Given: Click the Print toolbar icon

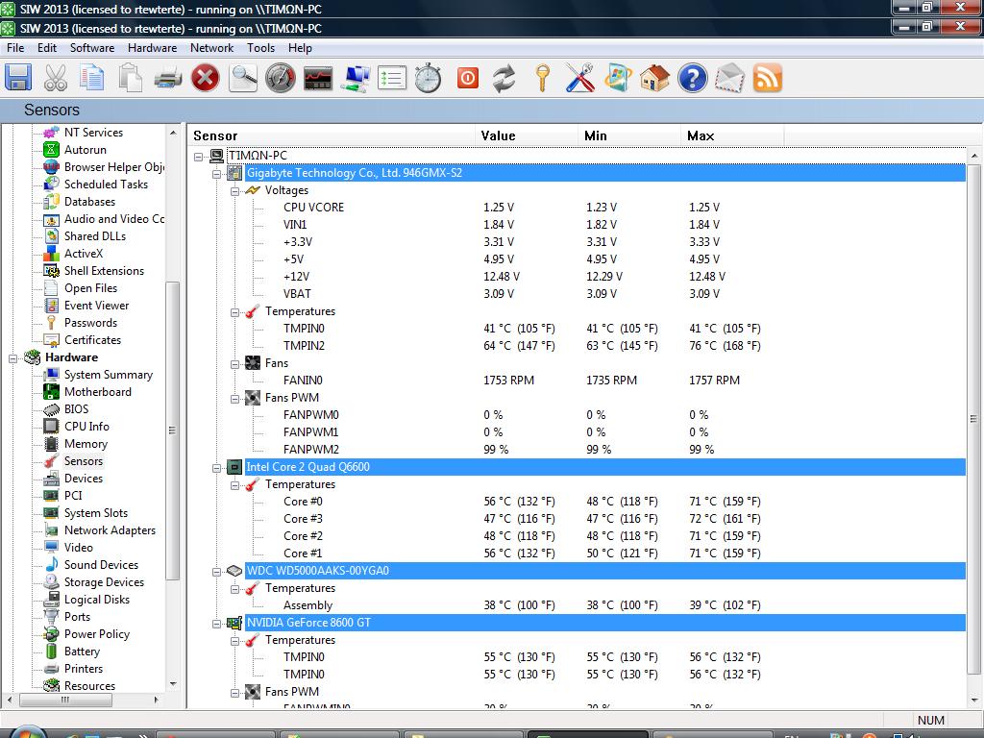Looking at the screenshot, I should (167, 79).
